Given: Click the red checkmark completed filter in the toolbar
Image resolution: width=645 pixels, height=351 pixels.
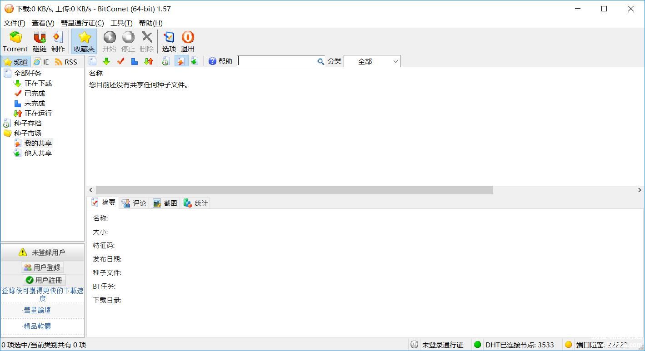Looking at the screenshot, I should point(120,61).
